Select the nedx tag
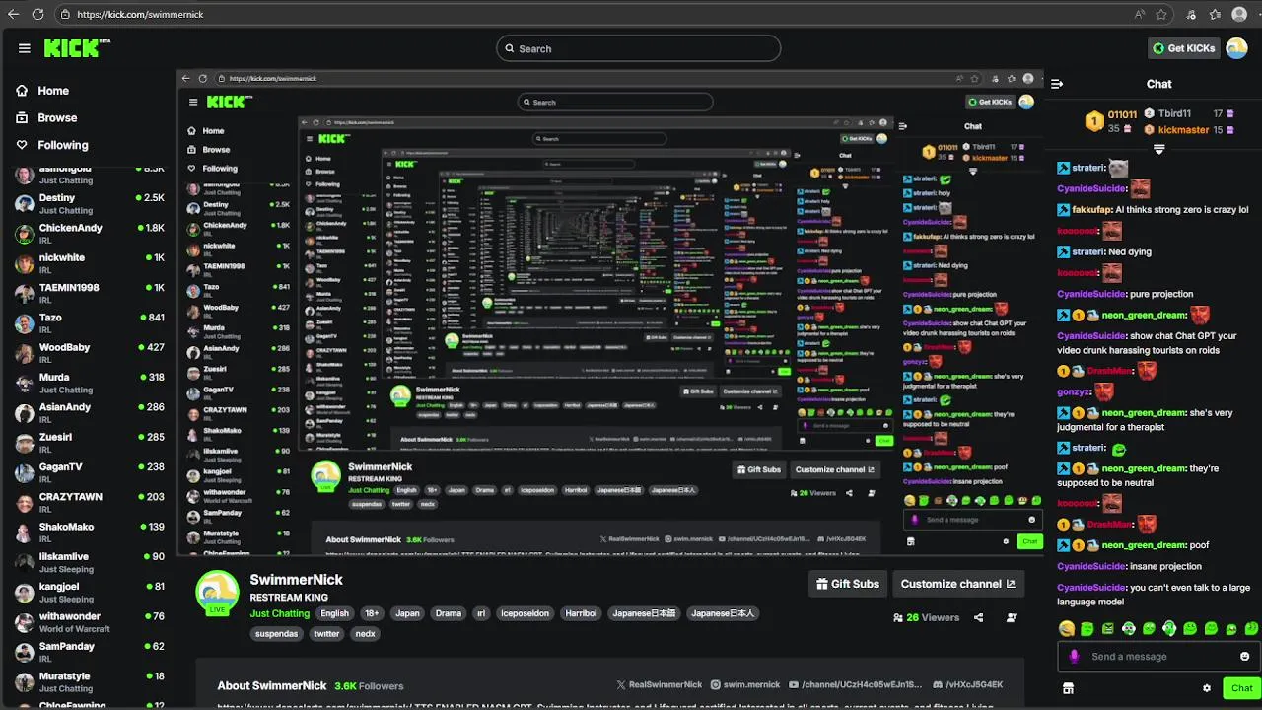 pyautogui.click(x=365, y=634)
